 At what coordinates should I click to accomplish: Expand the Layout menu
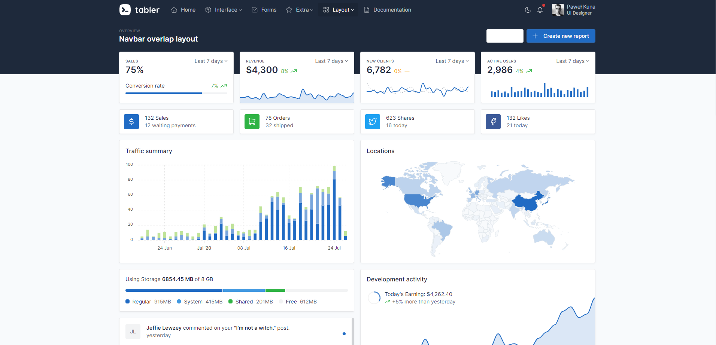[x=339, y=10]
